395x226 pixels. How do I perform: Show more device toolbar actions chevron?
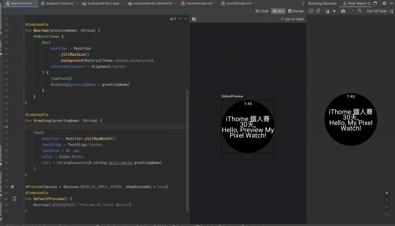tap(353, 11)
